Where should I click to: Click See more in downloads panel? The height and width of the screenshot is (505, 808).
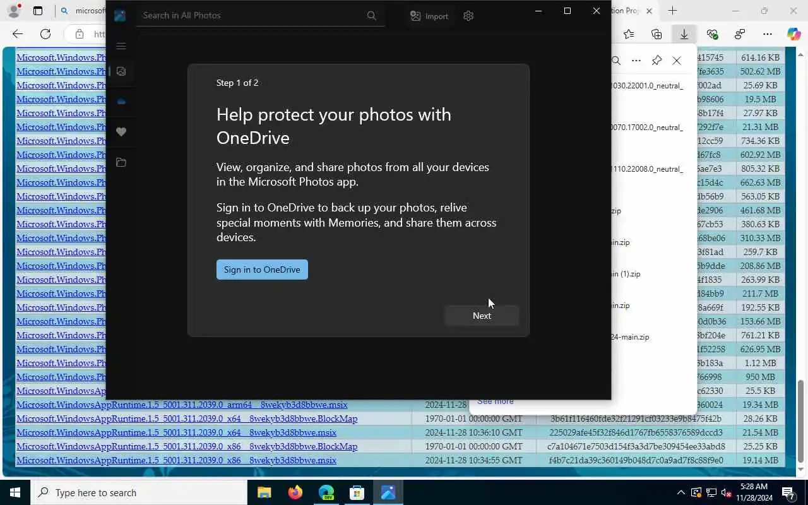click(496, 401)
